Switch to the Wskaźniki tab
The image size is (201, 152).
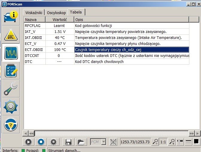(34, 12)
